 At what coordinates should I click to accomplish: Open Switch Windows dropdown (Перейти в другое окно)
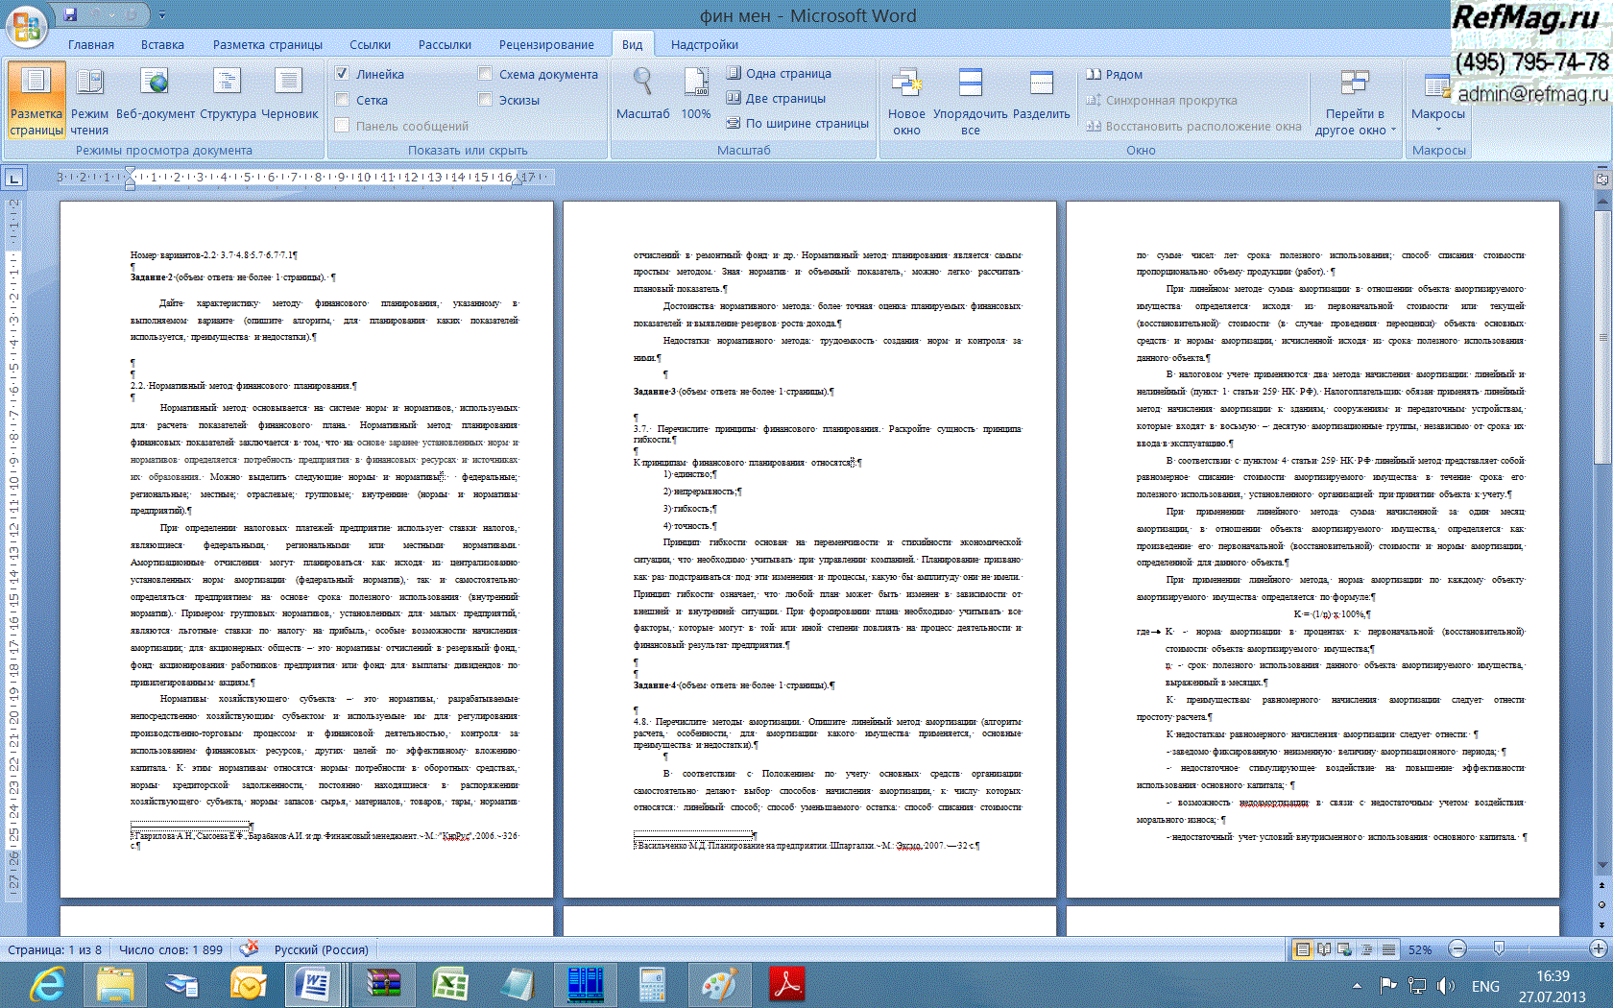(1356, 101)
